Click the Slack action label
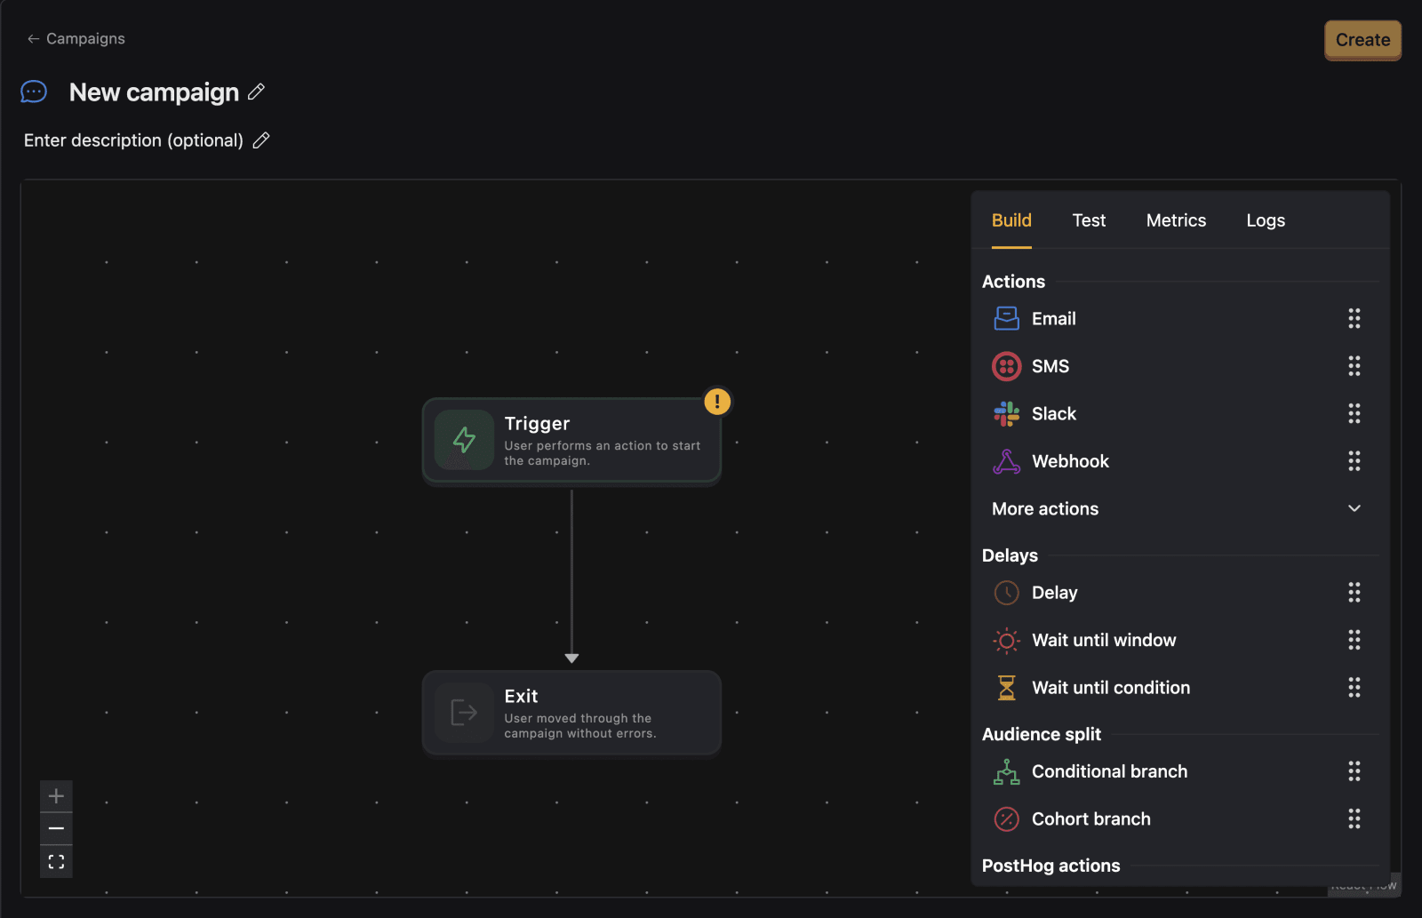Screen dimensions: 1422x918 (x=1054, y=413)
